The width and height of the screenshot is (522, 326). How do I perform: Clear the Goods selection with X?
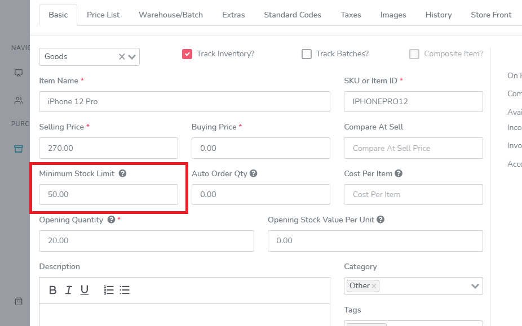(x=122, y=57)
